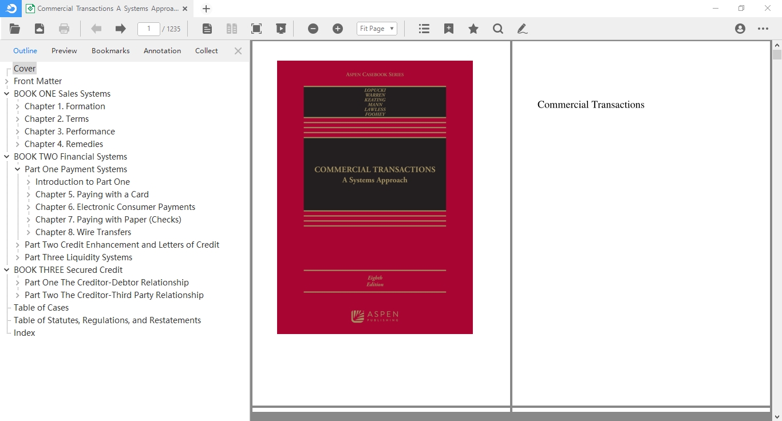782x421 pixels.
Task: Go to Table of Cases
Action: (41, 308)
